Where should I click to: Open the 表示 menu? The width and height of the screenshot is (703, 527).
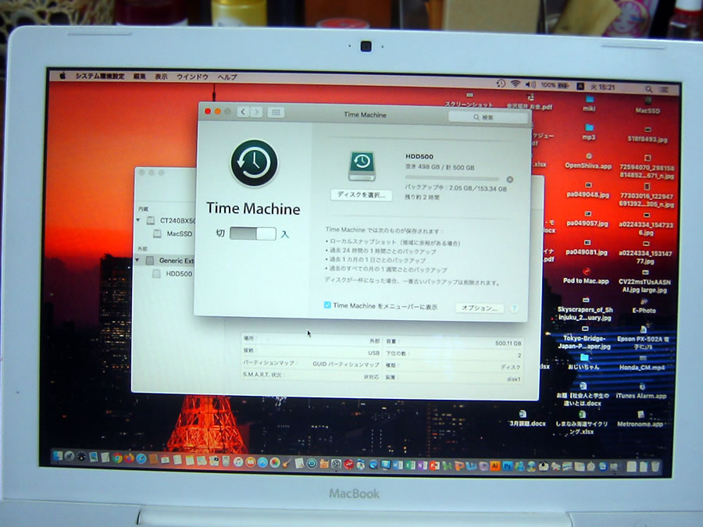coord(161,77)
